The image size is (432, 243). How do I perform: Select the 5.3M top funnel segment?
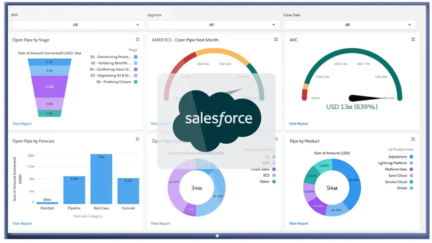(50, 62)
